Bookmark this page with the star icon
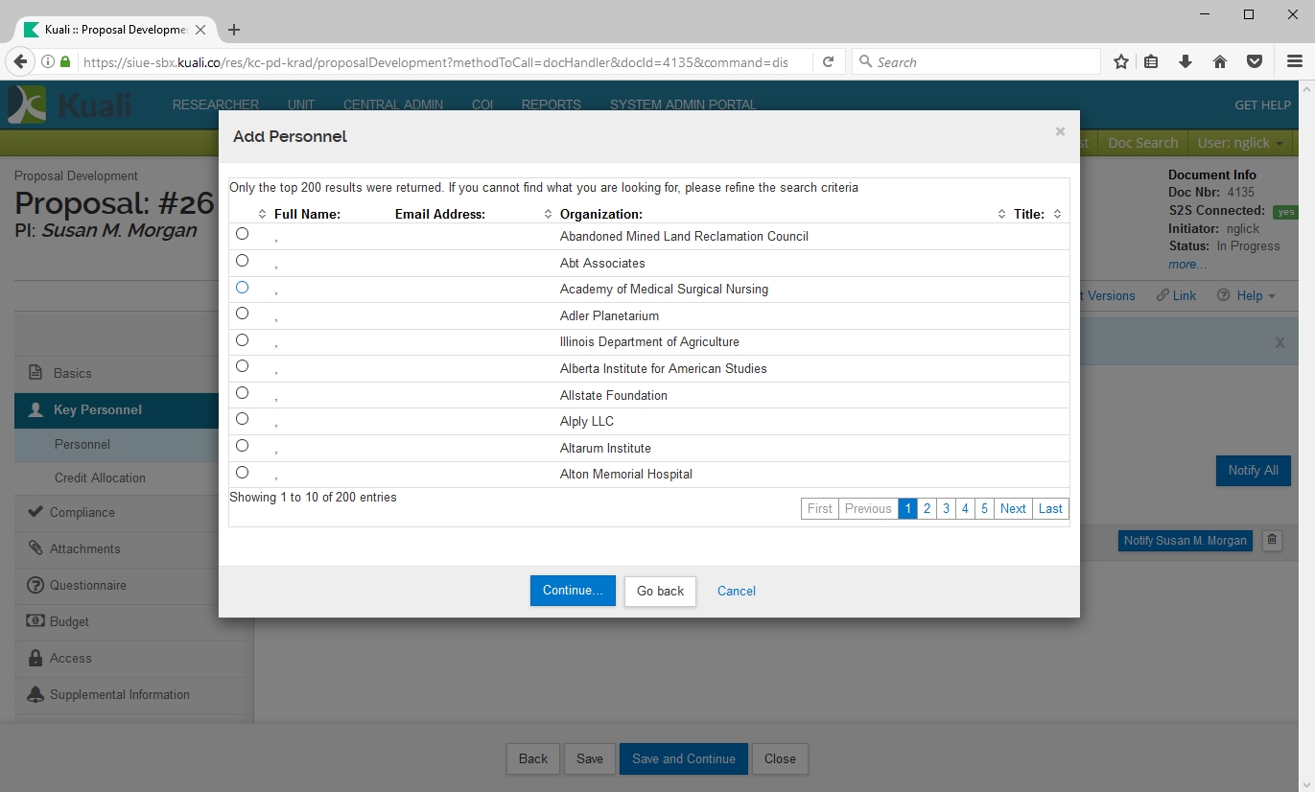1315x792 pixels. (x=1120, y=62)
